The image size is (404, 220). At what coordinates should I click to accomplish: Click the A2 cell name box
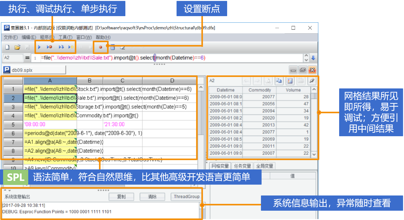click(13, 58)
